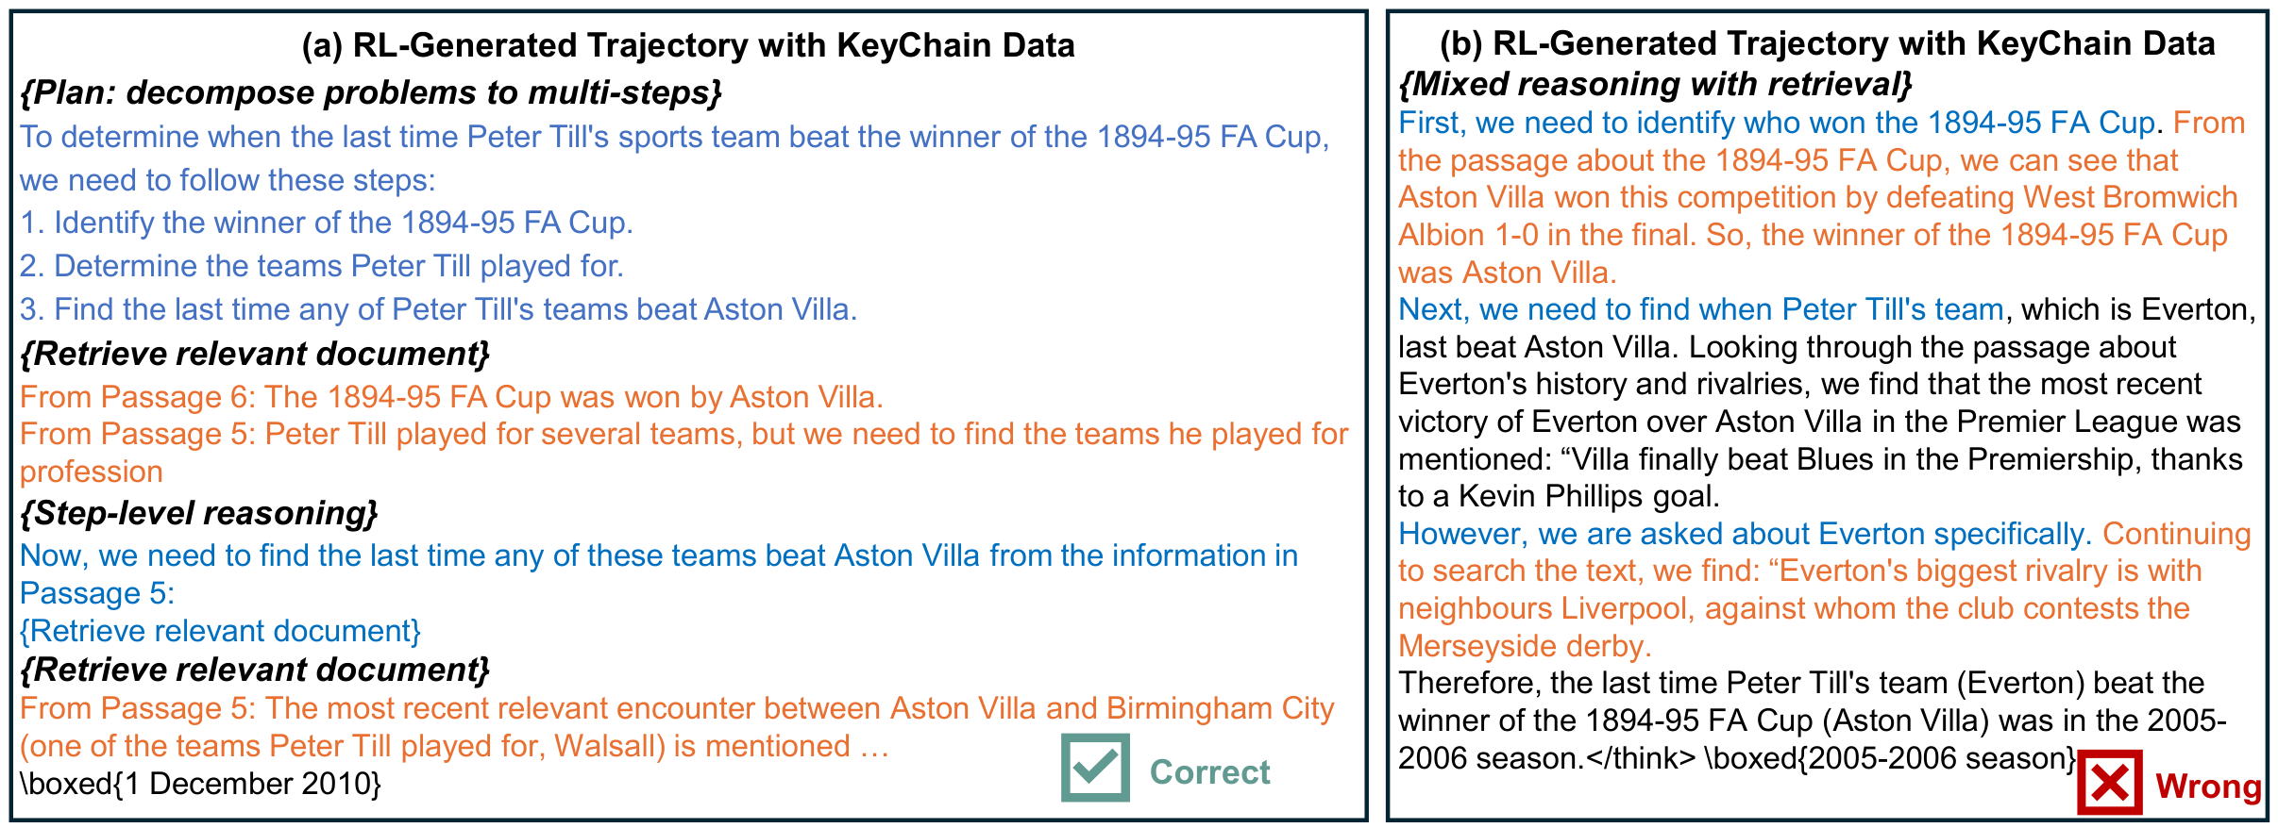This screenshot has width=2278, height=828.
Task: Click the green "Correct" label
Action: pyautogui.click(x=1209, y=772)
